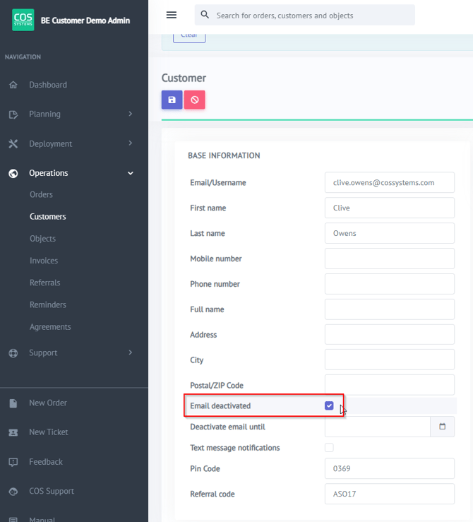Screen dimensions: 473x522
Task: Open the calendar date picker icon
Action: tap(443, 427)
